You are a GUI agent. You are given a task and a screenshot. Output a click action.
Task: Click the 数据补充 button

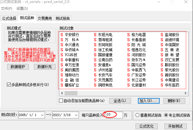coord(45,67)
